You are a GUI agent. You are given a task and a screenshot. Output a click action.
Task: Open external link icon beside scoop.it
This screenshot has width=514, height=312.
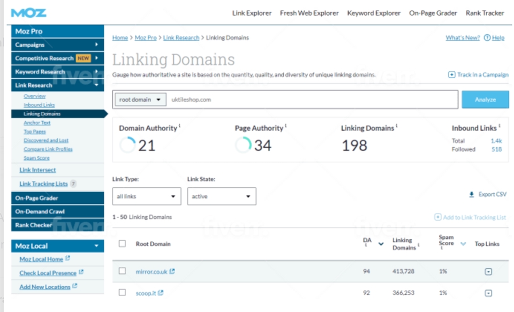161,293
